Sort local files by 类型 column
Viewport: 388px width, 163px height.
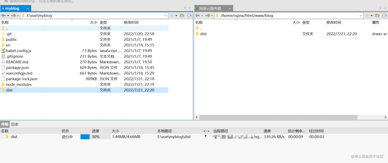(x=111, y=22)
